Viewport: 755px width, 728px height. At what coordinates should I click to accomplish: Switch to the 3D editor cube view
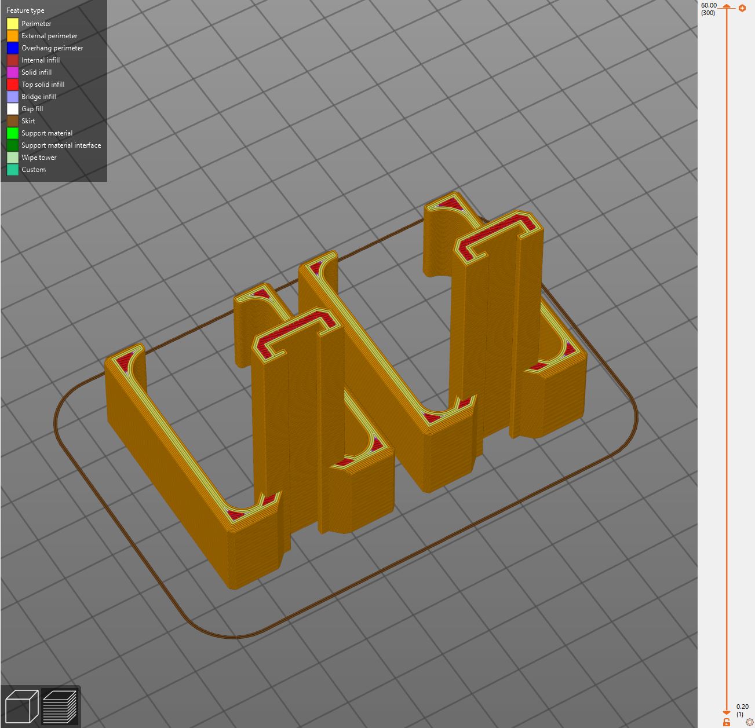coord(21,707)
